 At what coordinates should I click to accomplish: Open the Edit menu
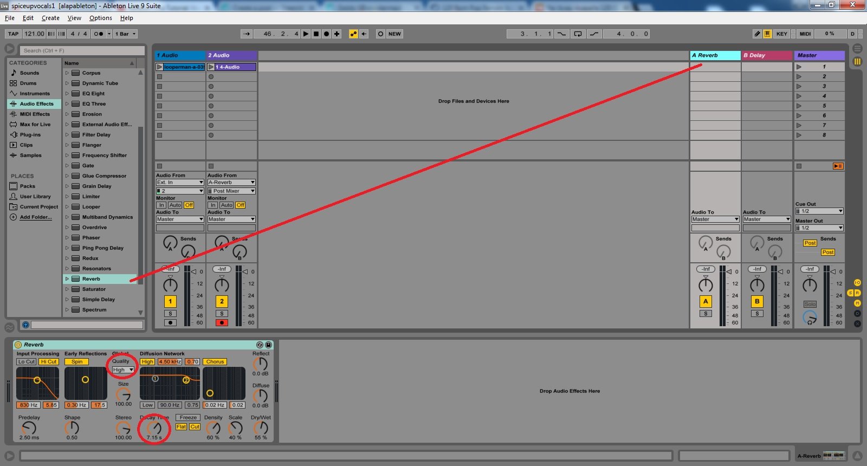point(28,18)
